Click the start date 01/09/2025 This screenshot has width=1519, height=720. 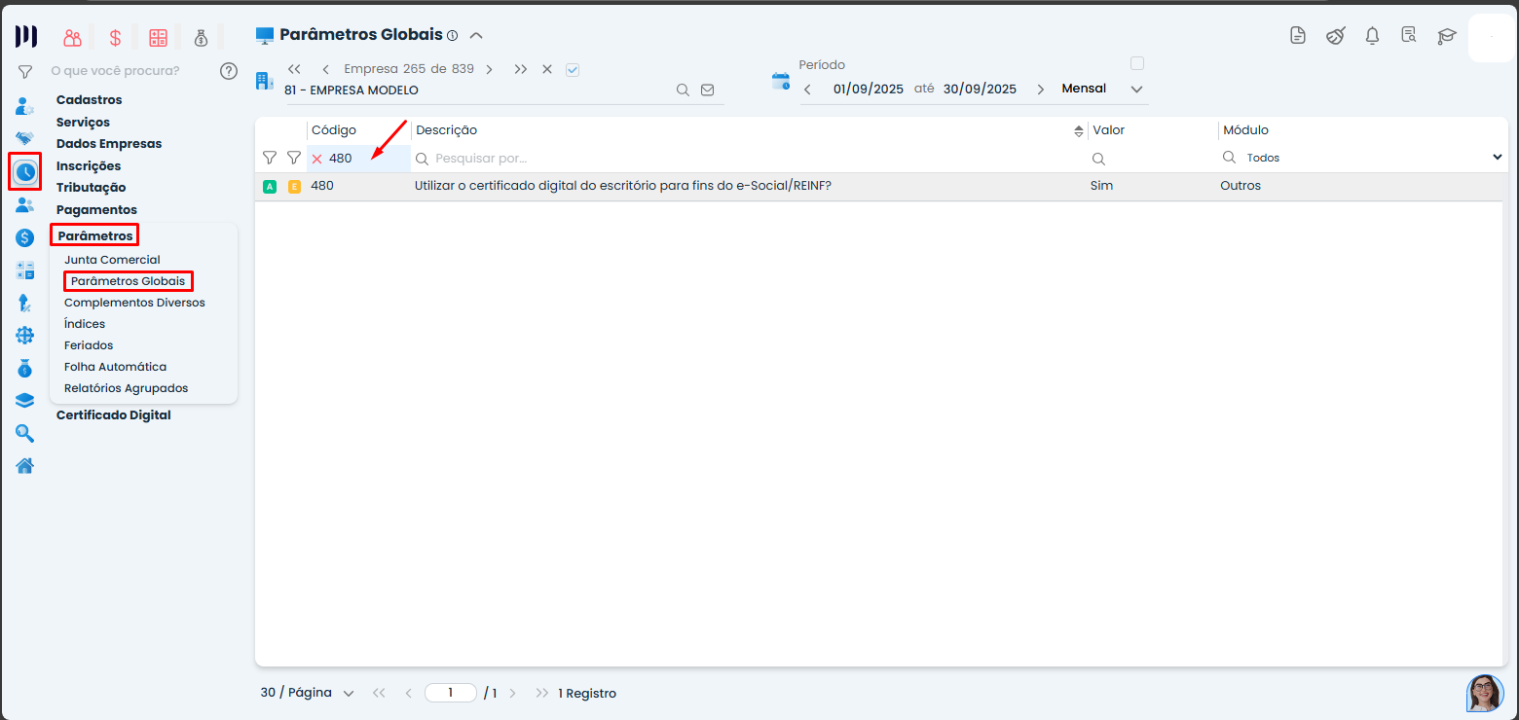click(x=869, y=89)
